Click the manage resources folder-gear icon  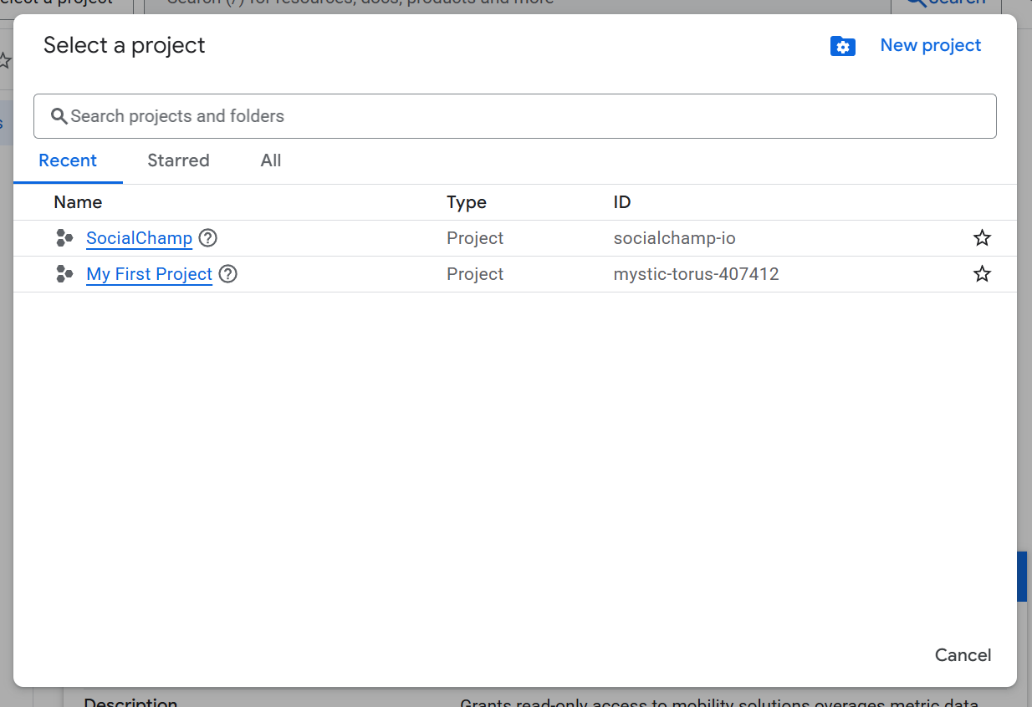[842, 47]
